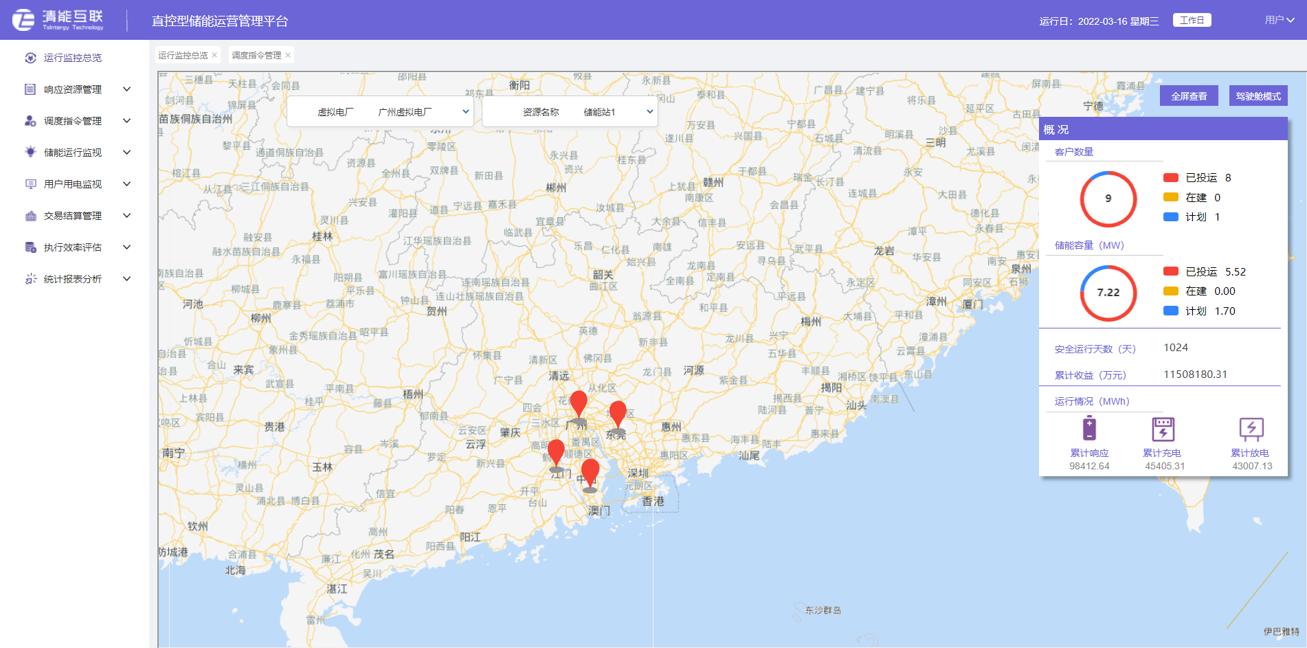Enter 驾驶舱模式 via its button
This screenshot has height=648, width=1307.
(x=1258, y=96)
